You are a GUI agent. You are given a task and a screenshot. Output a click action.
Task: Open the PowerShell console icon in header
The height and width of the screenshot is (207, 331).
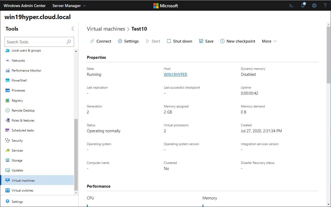(291, 5)
